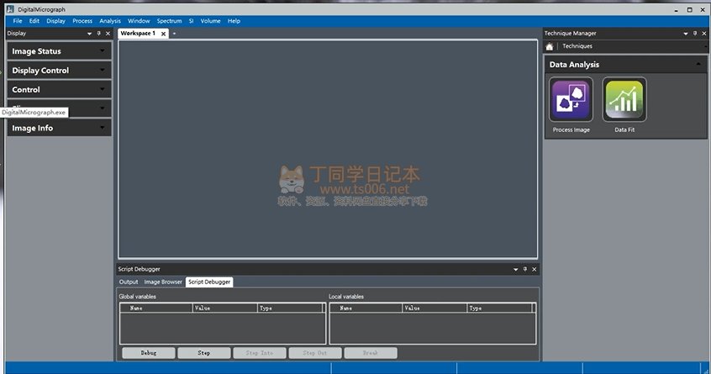This screenshot has width=711, height=374.
Task: Close the Technique Manager panel
Action: (704, 33)
